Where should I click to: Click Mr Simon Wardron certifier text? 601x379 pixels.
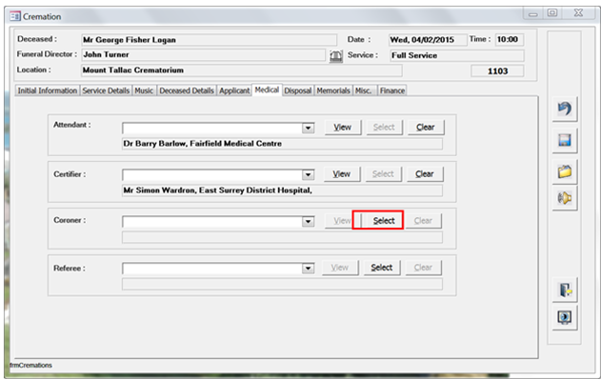pos(217,190)
